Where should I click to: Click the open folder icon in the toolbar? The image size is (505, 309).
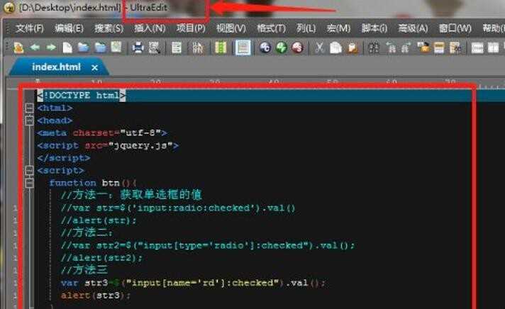[x=84, y=47]
